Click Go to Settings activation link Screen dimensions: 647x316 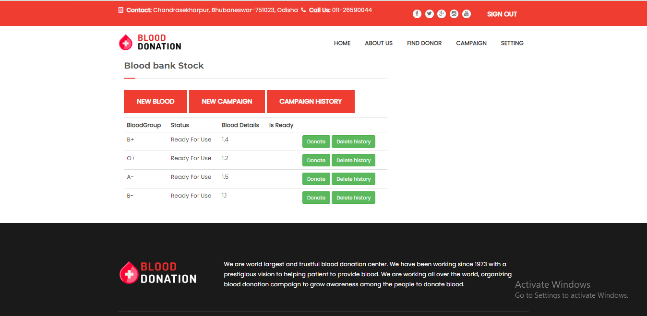tap(571, 295)
